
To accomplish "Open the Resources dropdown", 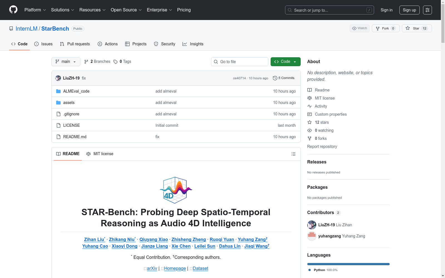I will point(92,10).
